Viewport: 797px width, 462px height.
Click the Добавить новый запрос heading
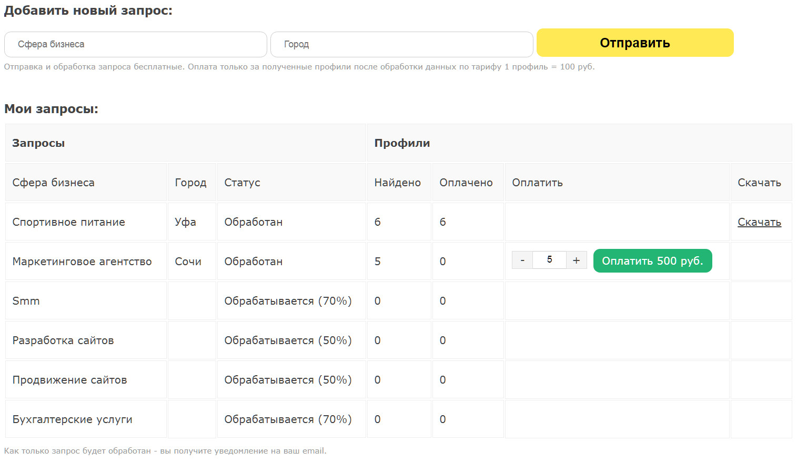pos(88,11)
